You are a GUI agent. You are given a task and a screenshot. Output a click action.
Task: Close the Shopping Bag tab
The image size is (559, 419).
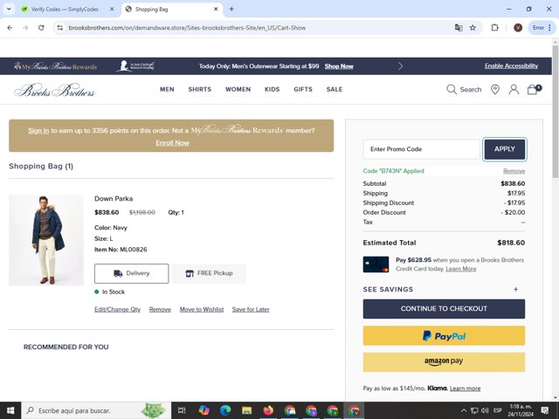216,10
